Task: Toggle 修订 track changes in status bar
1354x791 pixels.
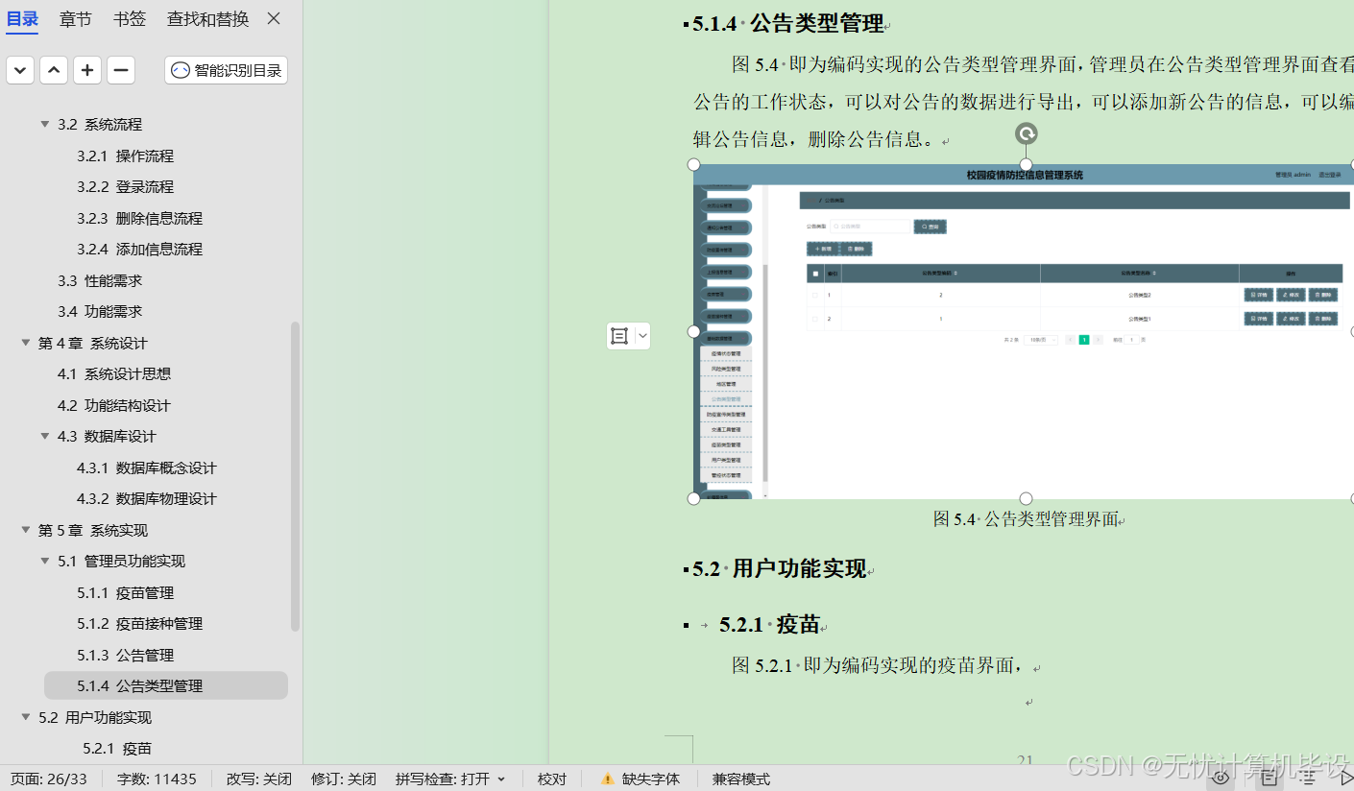Action: click(343, 779)
